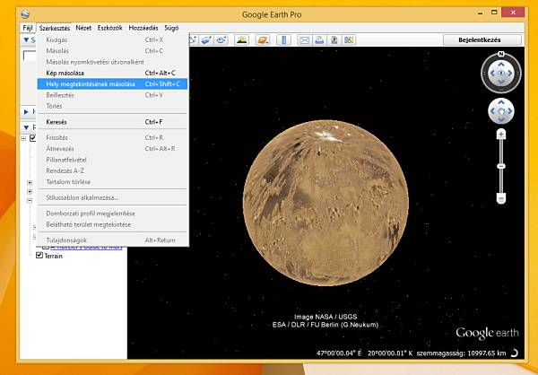The width and height of the screenshot is (538, 375).
Task: Expand the first plus box in the tree
Action: coord(30,183)
